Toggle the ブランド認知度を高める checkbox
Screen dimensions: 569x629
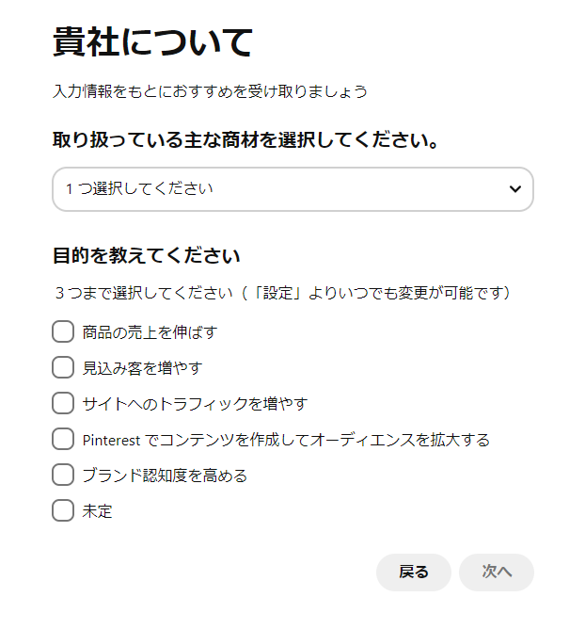tap(63, 475)
